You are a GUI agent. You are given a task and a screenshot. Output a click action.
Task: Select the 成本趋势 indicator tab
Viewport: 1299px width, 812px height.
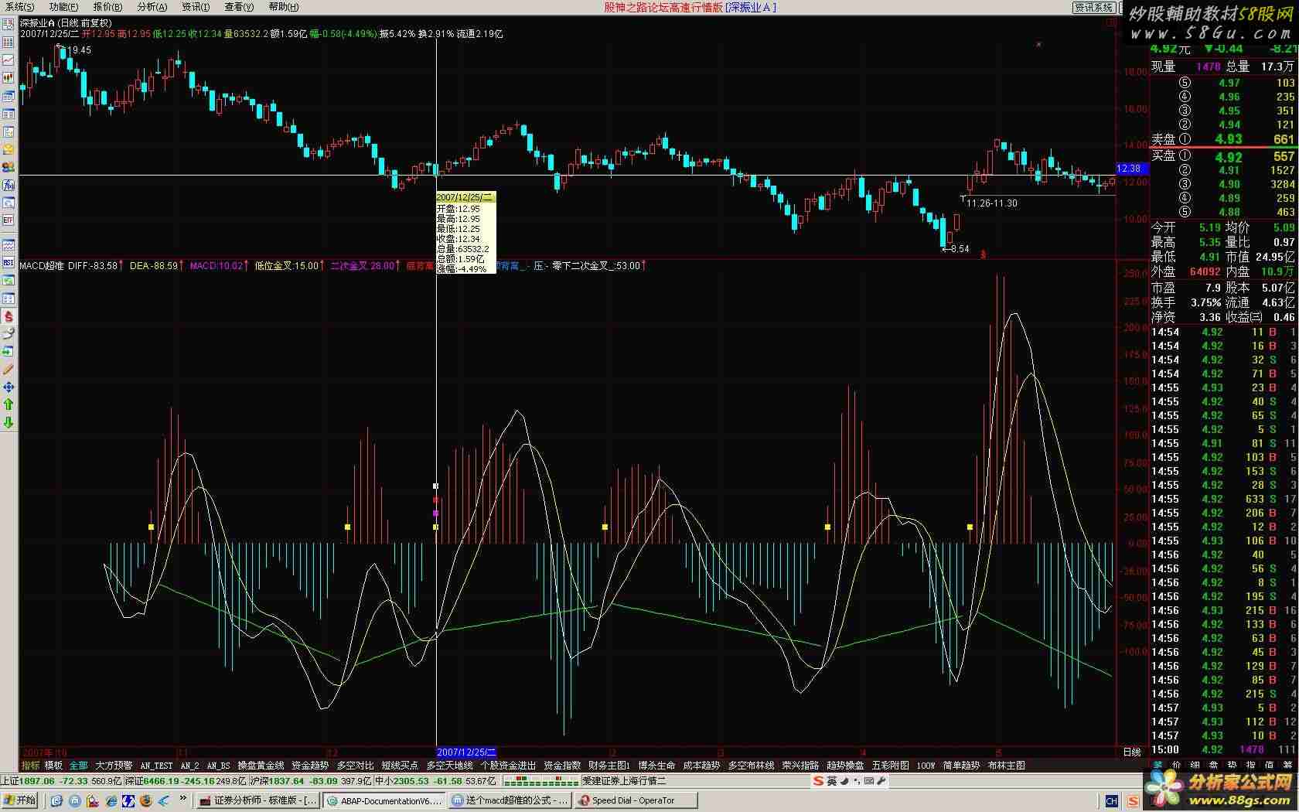[702, 766]
